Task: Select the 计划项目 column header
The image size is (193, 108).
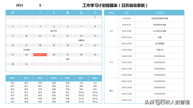Action: [x=160, y=13]
